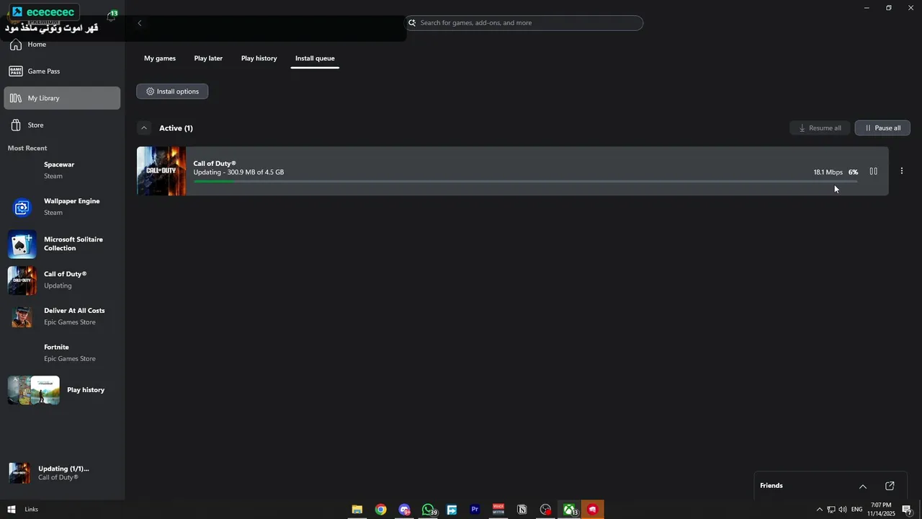Click the search magnifier icon
922x519 pixels.
[413, 23]
